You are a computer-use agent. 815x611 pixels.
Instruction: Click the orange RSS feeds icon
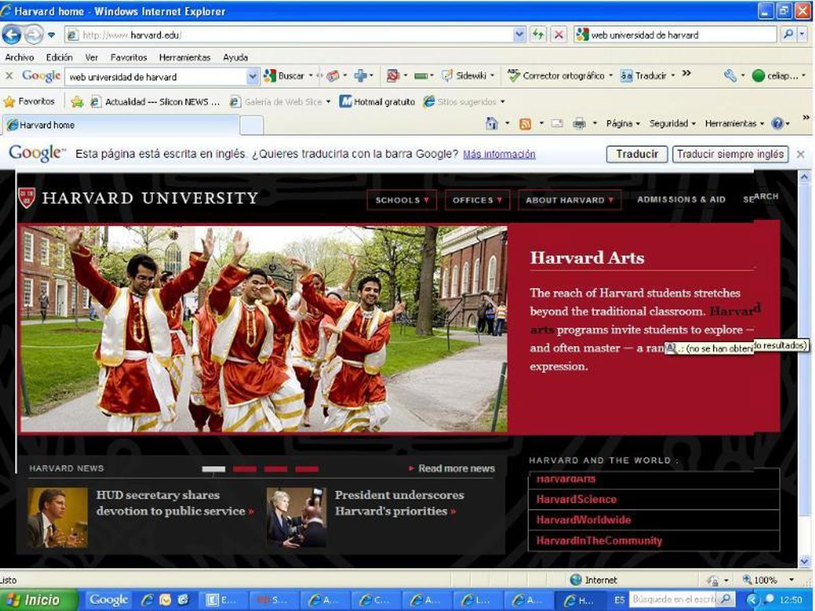[525, 124]
